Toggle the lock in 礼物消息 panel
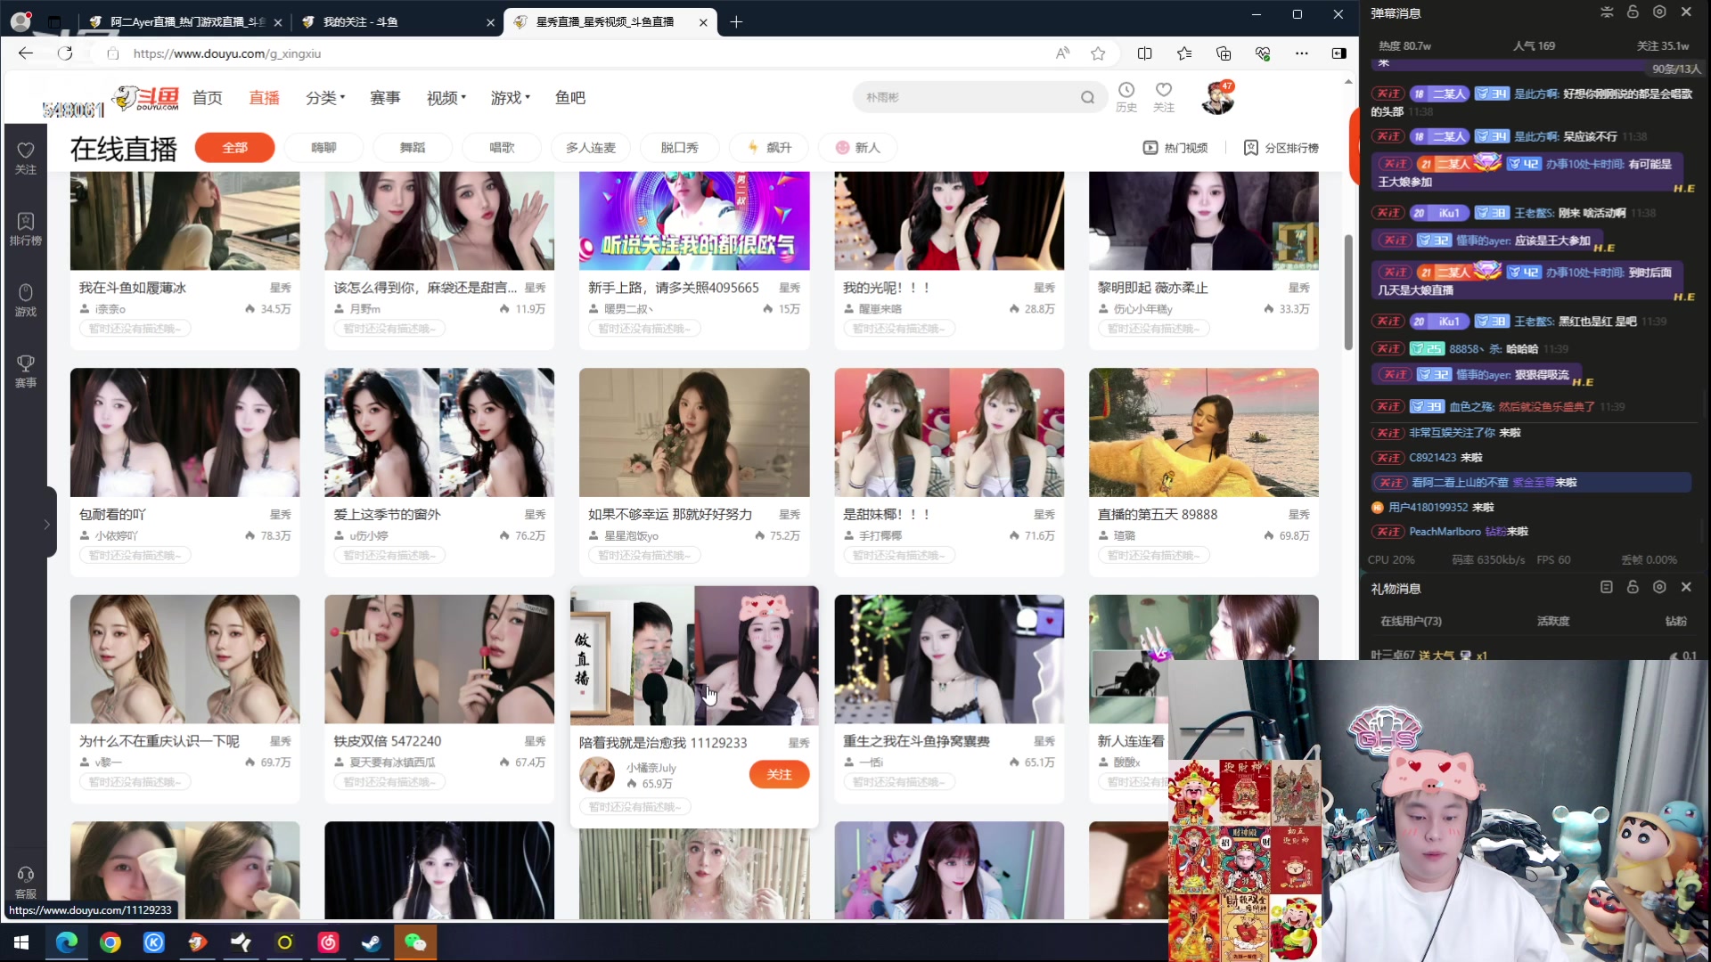Viewport: 1711px width, 962px height. [1633, 587]
